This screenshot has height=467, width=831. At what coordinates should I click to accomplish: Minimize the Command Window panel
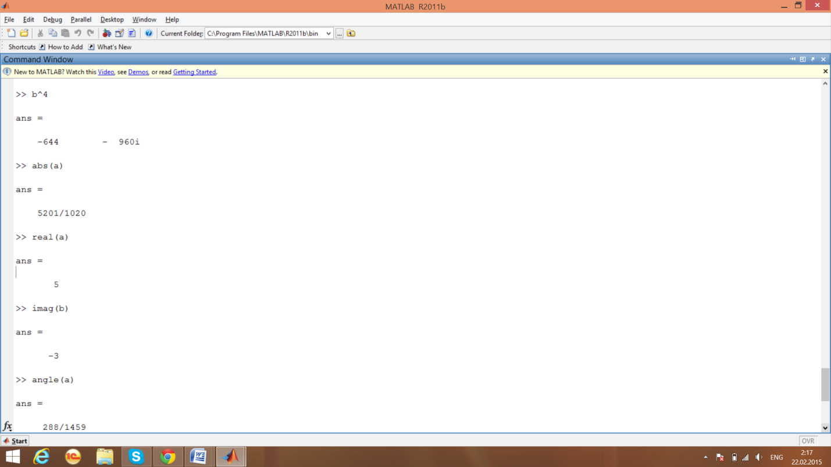click(793, 59)
